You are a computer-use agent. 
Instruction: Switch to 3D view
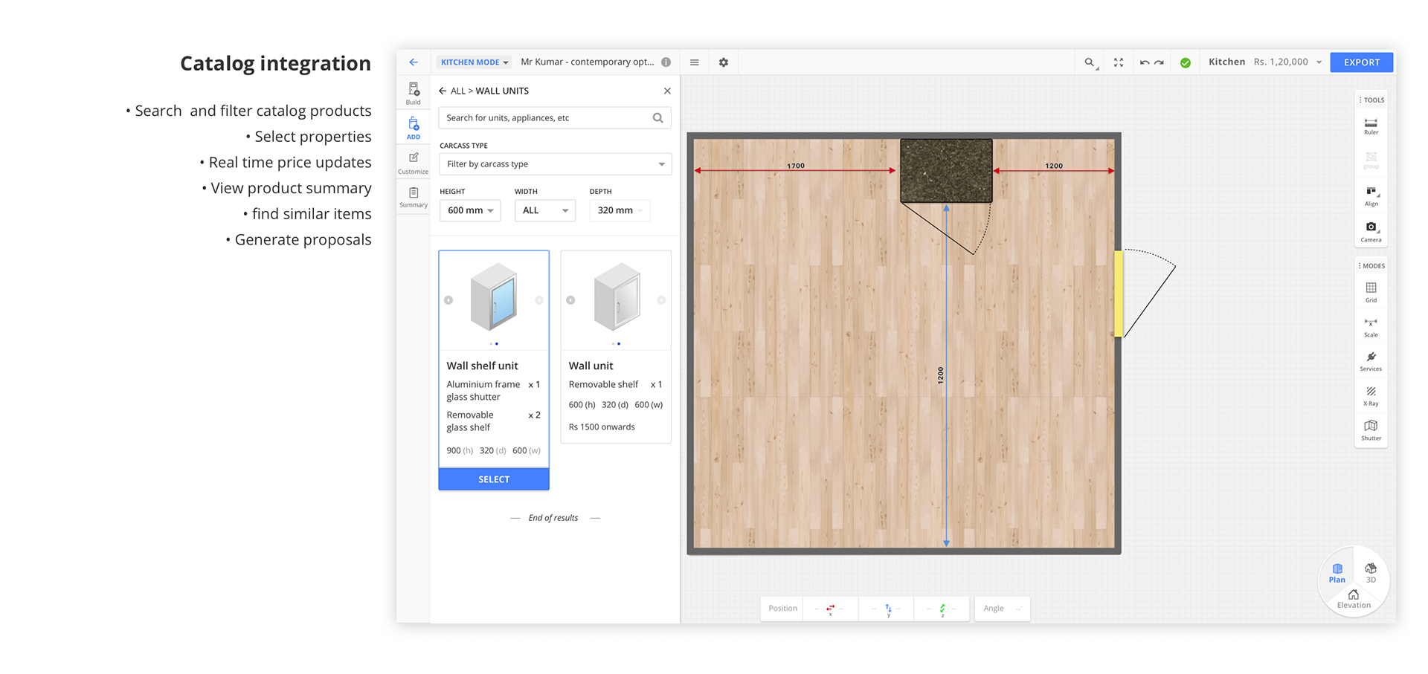click(x=1371, y=573)
